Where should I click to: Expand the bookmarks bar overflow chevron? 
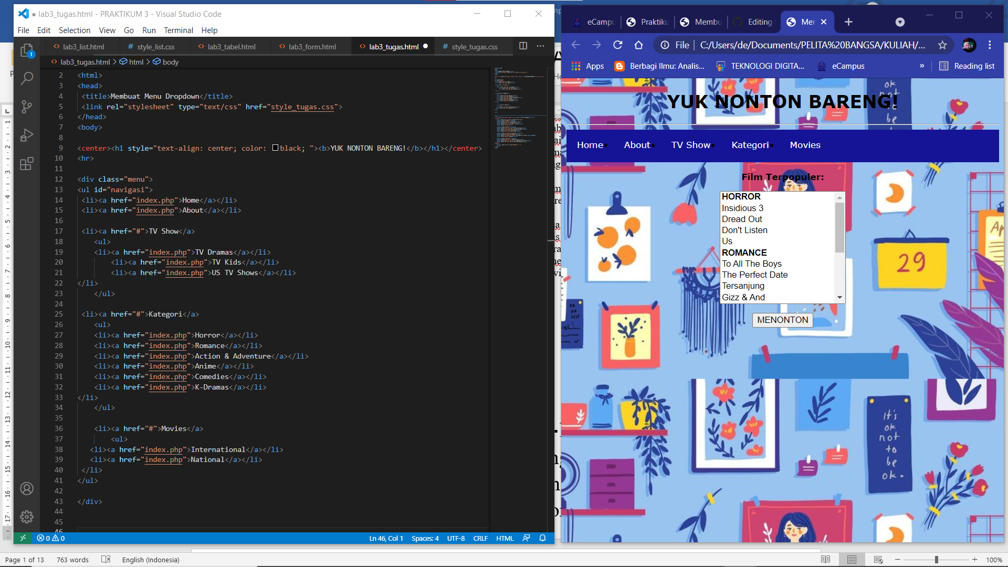tap(922, 66)
